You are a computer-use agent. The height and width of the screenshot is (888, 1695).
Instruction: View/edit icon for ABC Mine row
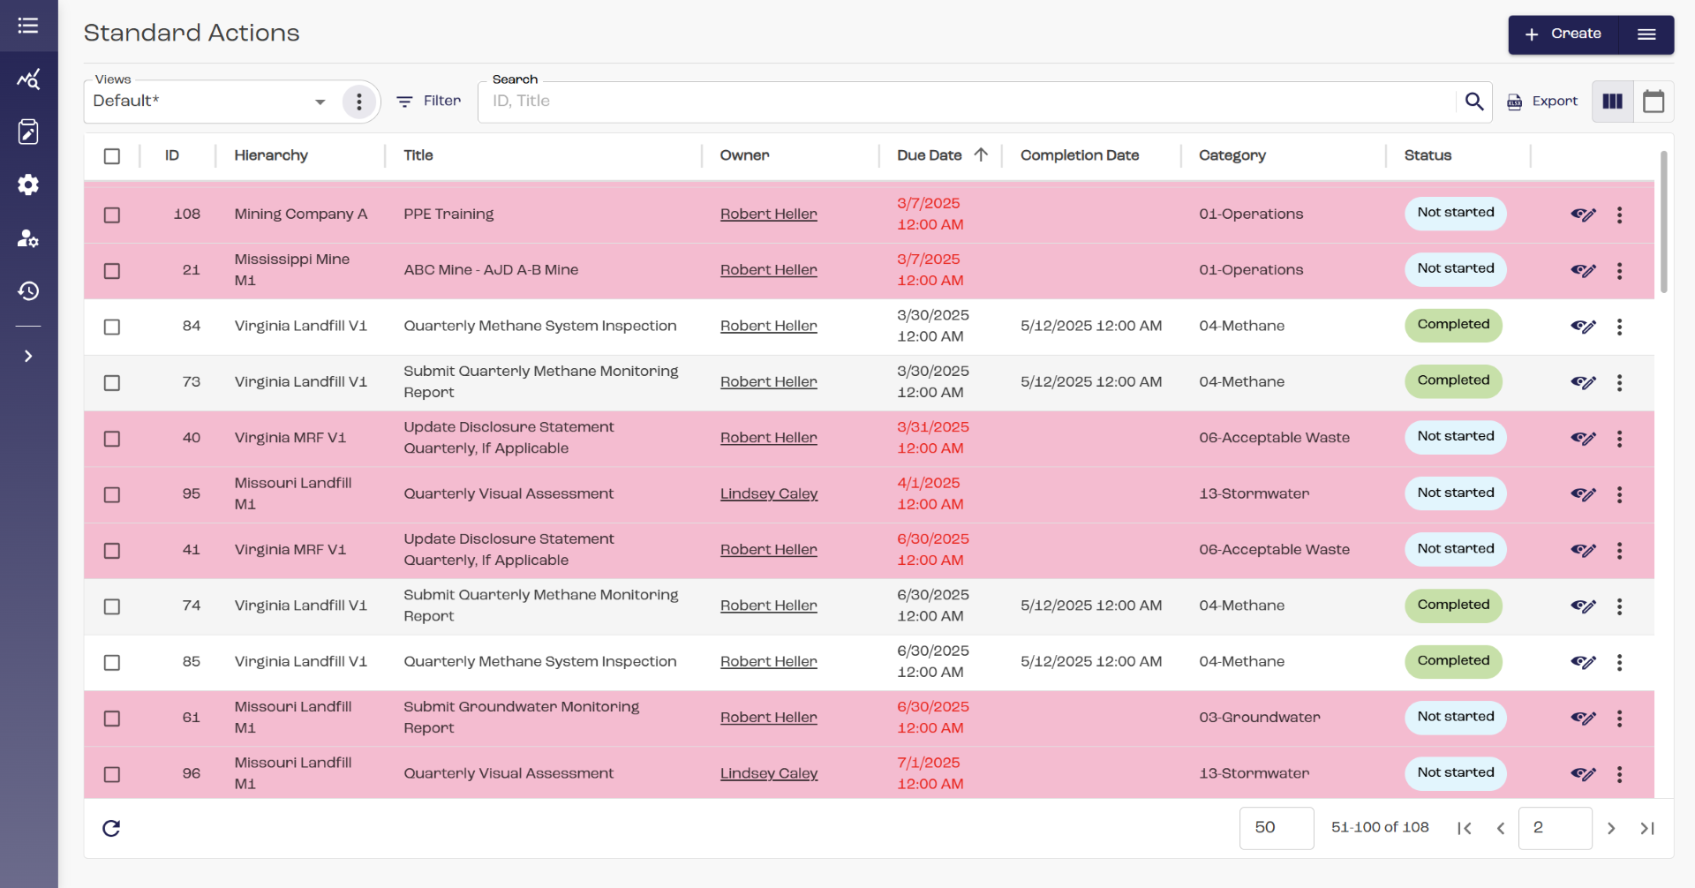[x=1583, y=270]
